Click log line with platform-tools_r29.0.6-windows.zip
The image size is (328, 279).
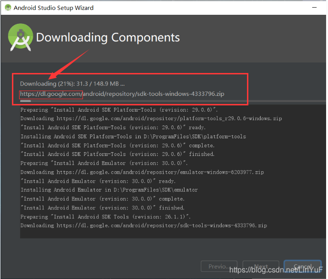[151, 118]
